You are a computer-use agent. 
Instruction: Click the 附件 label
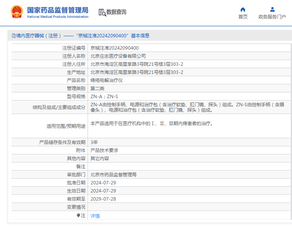tap(81, 151)
